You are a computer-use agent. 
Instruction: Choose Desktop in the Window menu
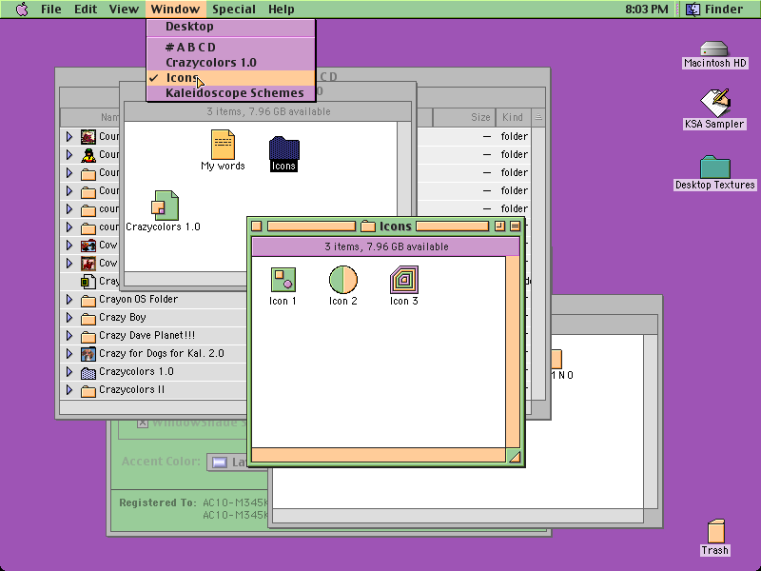[231, 27]
